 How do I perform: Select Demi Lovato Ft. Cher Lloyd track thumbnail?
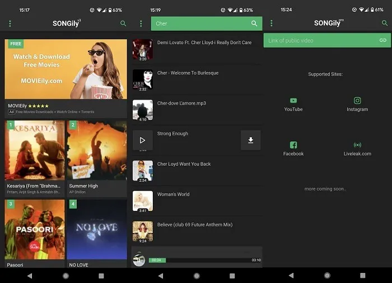point(142,50)
